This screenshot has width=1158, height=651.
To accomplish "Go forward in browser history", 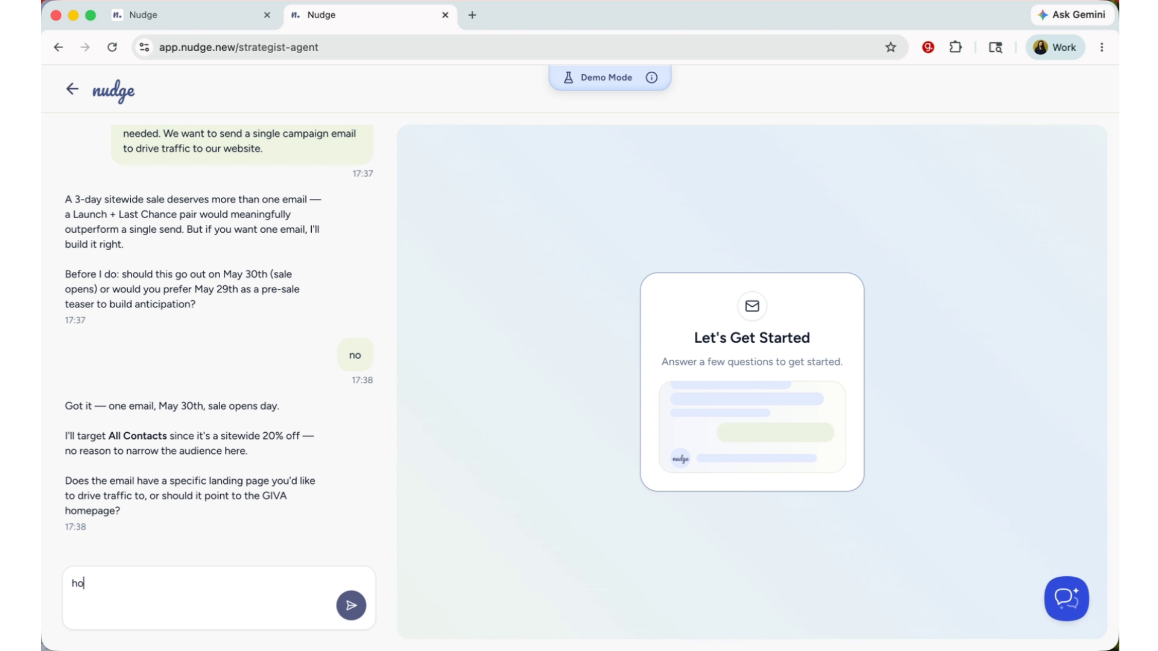I will tap(85, 47).
